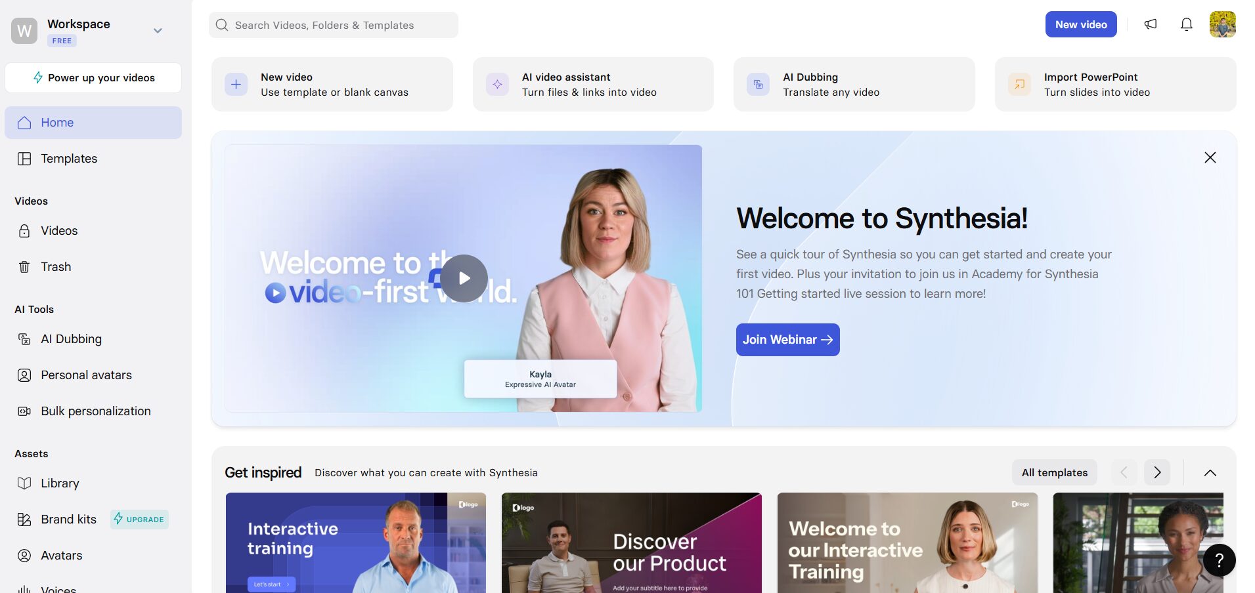1255x593 pixels.
Task: Click the search videos input field
Action: pos(334,25)
